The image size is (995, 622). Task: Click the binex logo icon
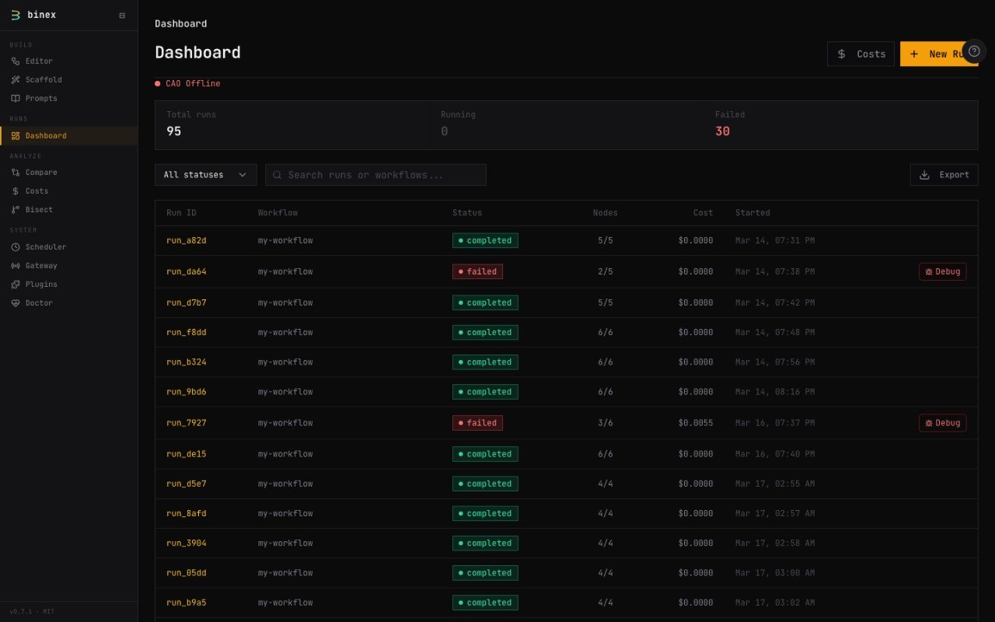tap(16, 15)
